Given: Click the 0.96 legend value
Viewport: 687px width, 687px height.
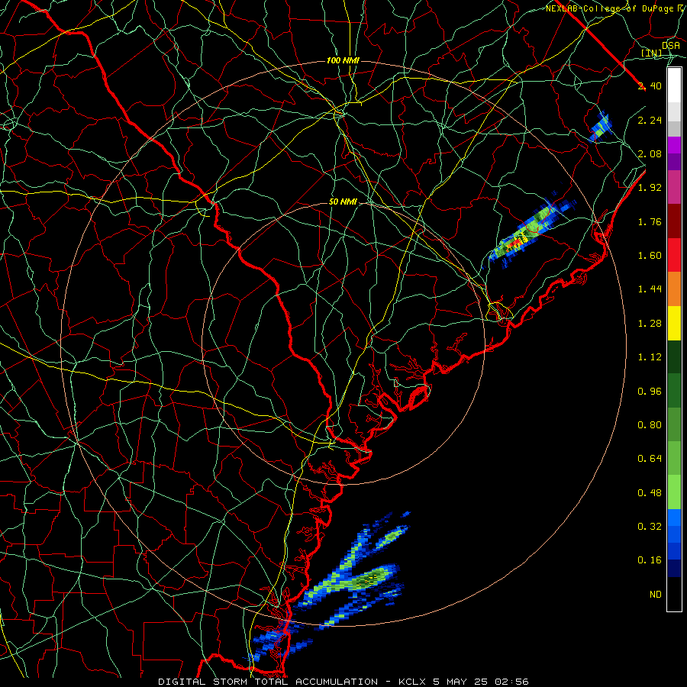Looking at the screenshot, I should click(x=650, y=392).
